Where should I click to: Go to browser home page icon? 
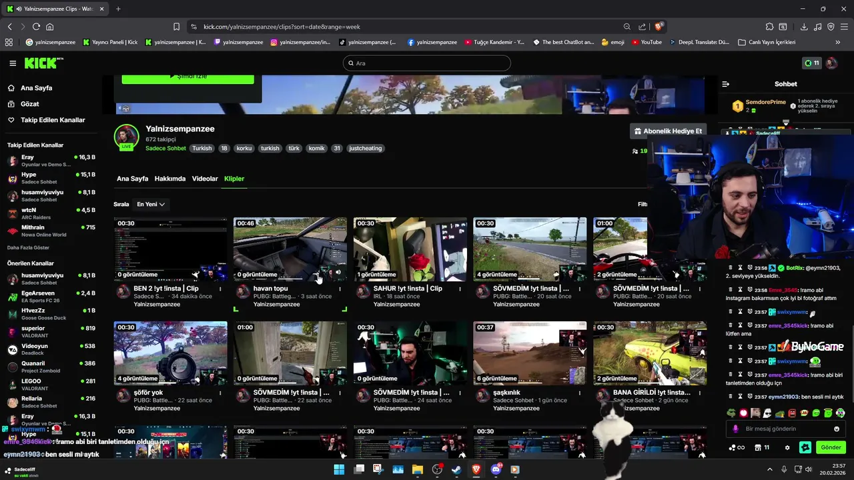(49, 27)
